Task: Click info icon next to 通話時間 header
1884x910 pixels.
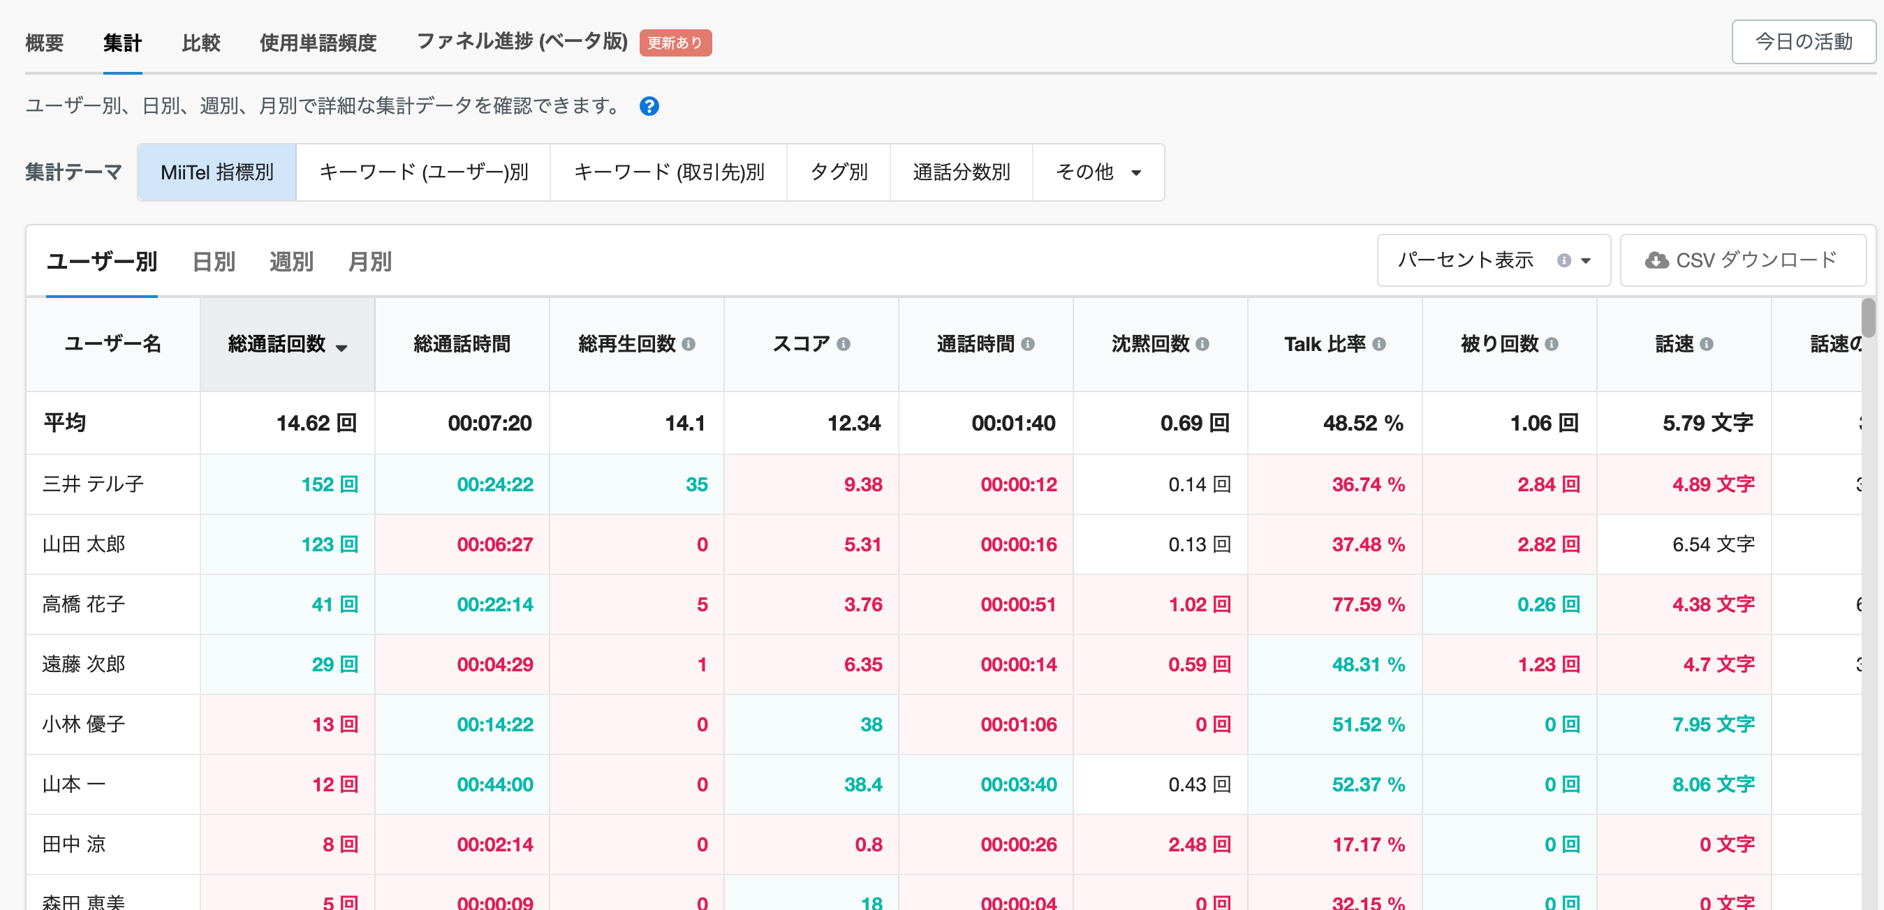Action: click(x=1028, y=344)
